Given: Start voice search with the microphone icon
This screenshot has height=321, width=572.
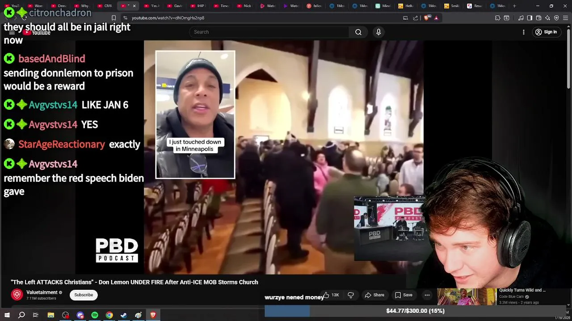Looking at the screenshot, I should 379,32.
